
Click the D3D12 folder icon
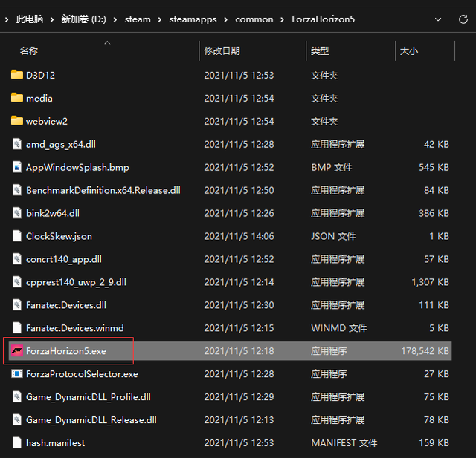tap(17, 75)
